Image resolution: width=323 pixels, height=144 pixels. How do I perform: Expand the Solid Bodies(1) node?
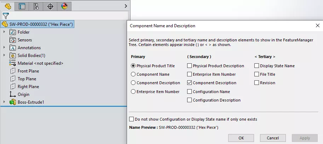(x=4, y=56)
